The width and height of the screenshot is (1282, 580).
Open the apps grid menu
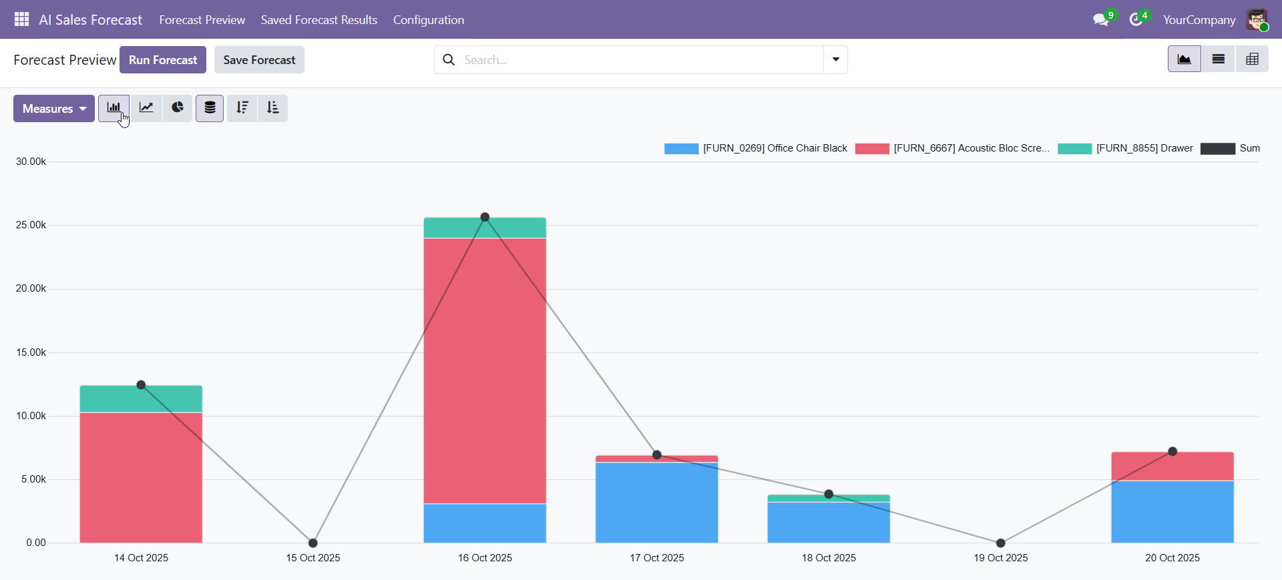pyautogui.click(x=21, y=19)
